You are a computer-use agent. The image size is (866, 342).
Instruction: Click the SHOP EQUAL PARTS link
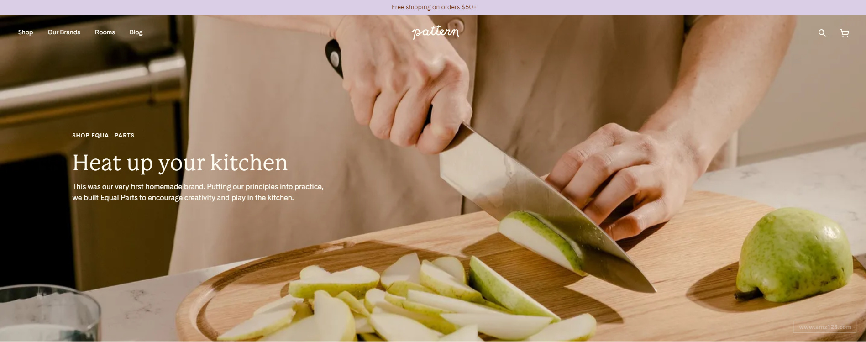(x=103, y=135)
